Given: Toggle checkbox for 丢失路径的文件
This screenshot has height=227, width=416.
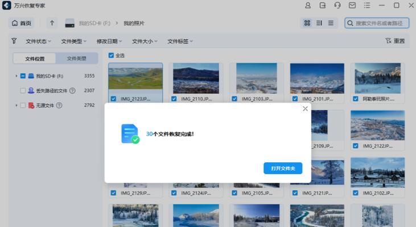Looking at the screenshot, I should [x=23, y=91].
